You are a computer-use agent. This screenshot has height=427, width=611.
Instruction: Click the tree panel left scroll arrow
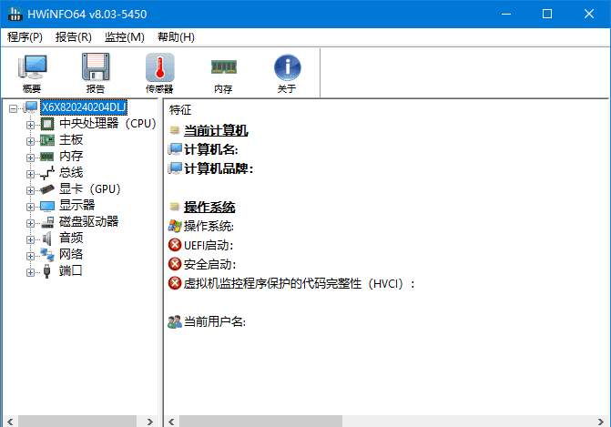click(x=10, y=422)
